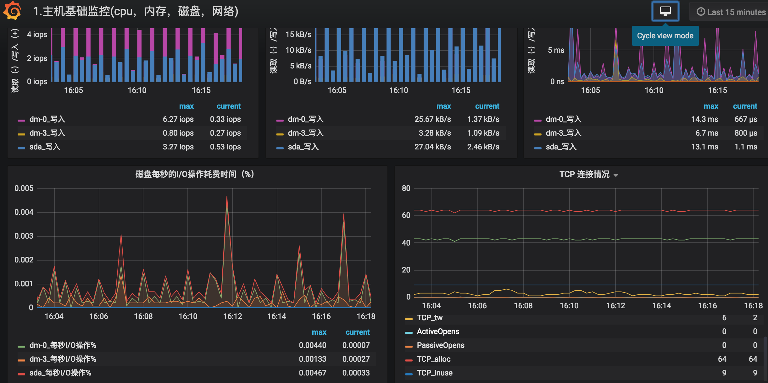Screen dimensions: 768x383
Task: Sort the iops legend by current column
Action: 229,106
